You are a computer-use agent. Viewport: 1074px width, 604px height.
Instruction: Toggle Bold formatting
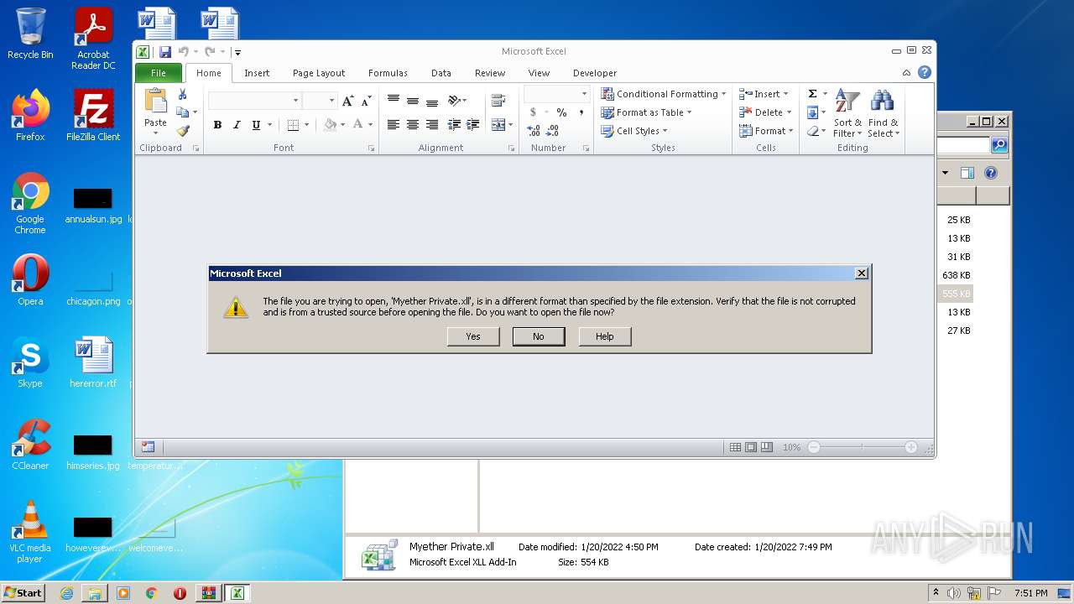217,125
